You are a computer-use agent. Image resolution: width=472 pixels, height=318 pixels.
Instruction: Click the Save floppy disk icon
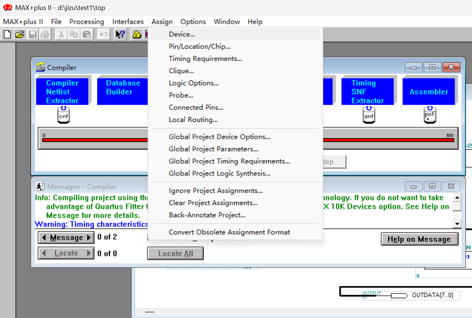(x=33, y=34)
